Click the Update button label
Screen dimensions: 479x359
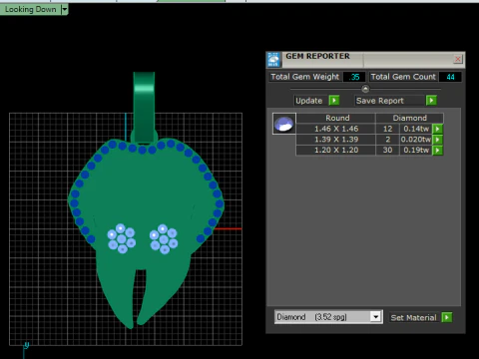309,101
